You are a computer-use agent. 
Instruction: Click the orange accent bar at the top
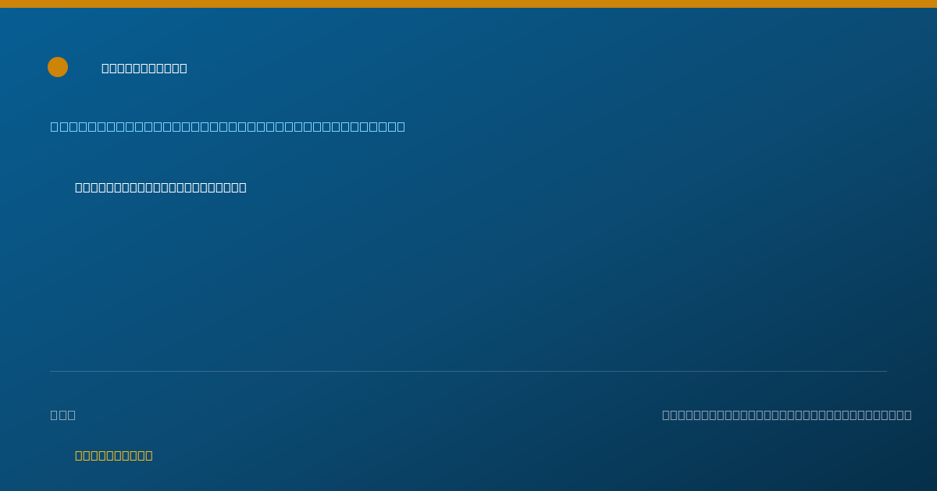pyautogui.click(x=468, y=4)
